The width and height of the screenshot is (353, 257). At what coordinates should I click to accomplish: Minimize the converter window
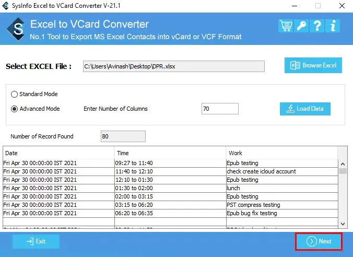click(x=294, y=6)
